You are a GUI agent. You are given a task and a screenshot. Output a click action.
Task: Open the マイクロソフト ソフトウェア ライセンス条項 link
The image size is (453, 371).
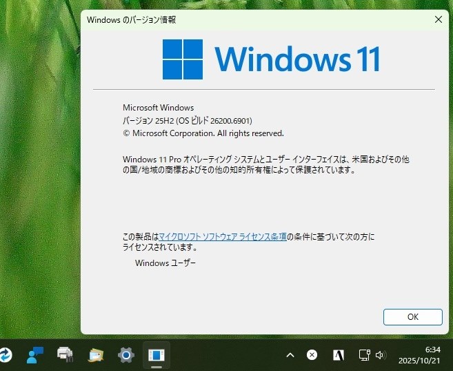[223, 237]
